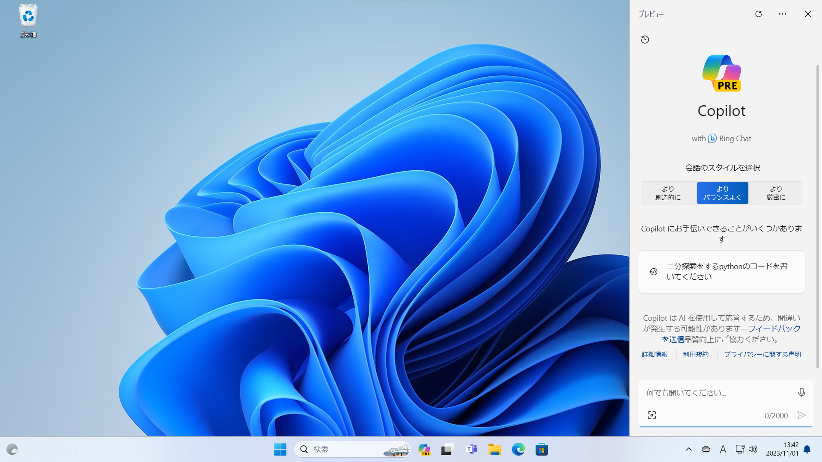
Task: Open Windows Start menu
Action: click(280, 449)
